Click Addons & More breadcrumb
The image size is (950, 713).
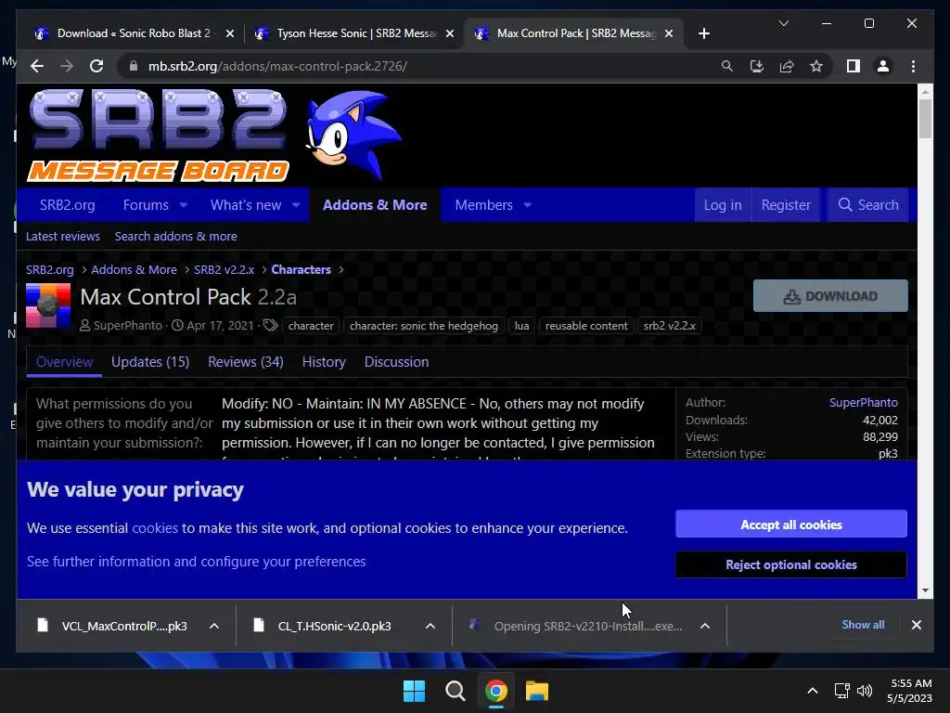pos(134,270)
